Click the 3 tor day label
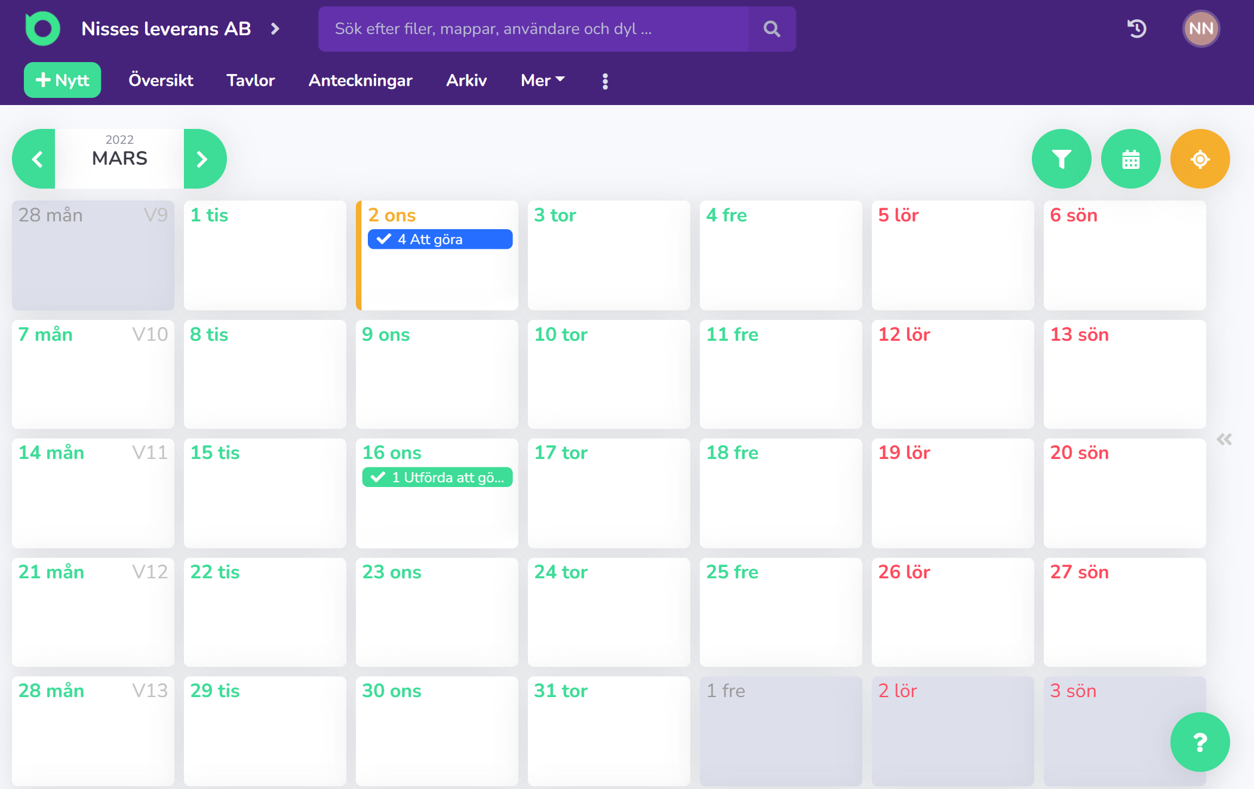 pos(555,215)
